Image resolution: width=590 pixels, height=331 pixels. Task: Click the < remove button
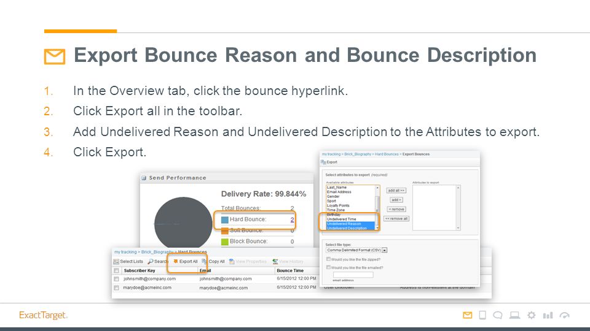click(x=396, y=210)
